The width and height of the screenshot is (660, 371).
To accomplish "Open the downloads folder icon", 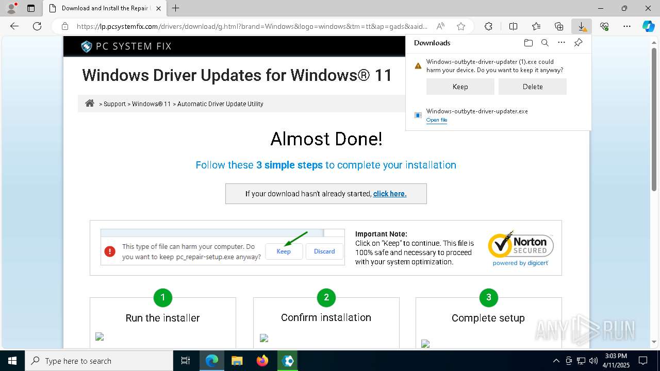I will point(528,43).
